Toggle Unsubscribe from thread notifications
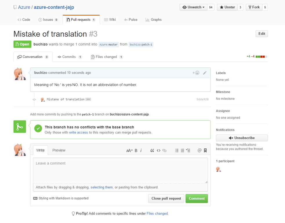This screenshot has width=285, height=223. (x=242, y=138)
